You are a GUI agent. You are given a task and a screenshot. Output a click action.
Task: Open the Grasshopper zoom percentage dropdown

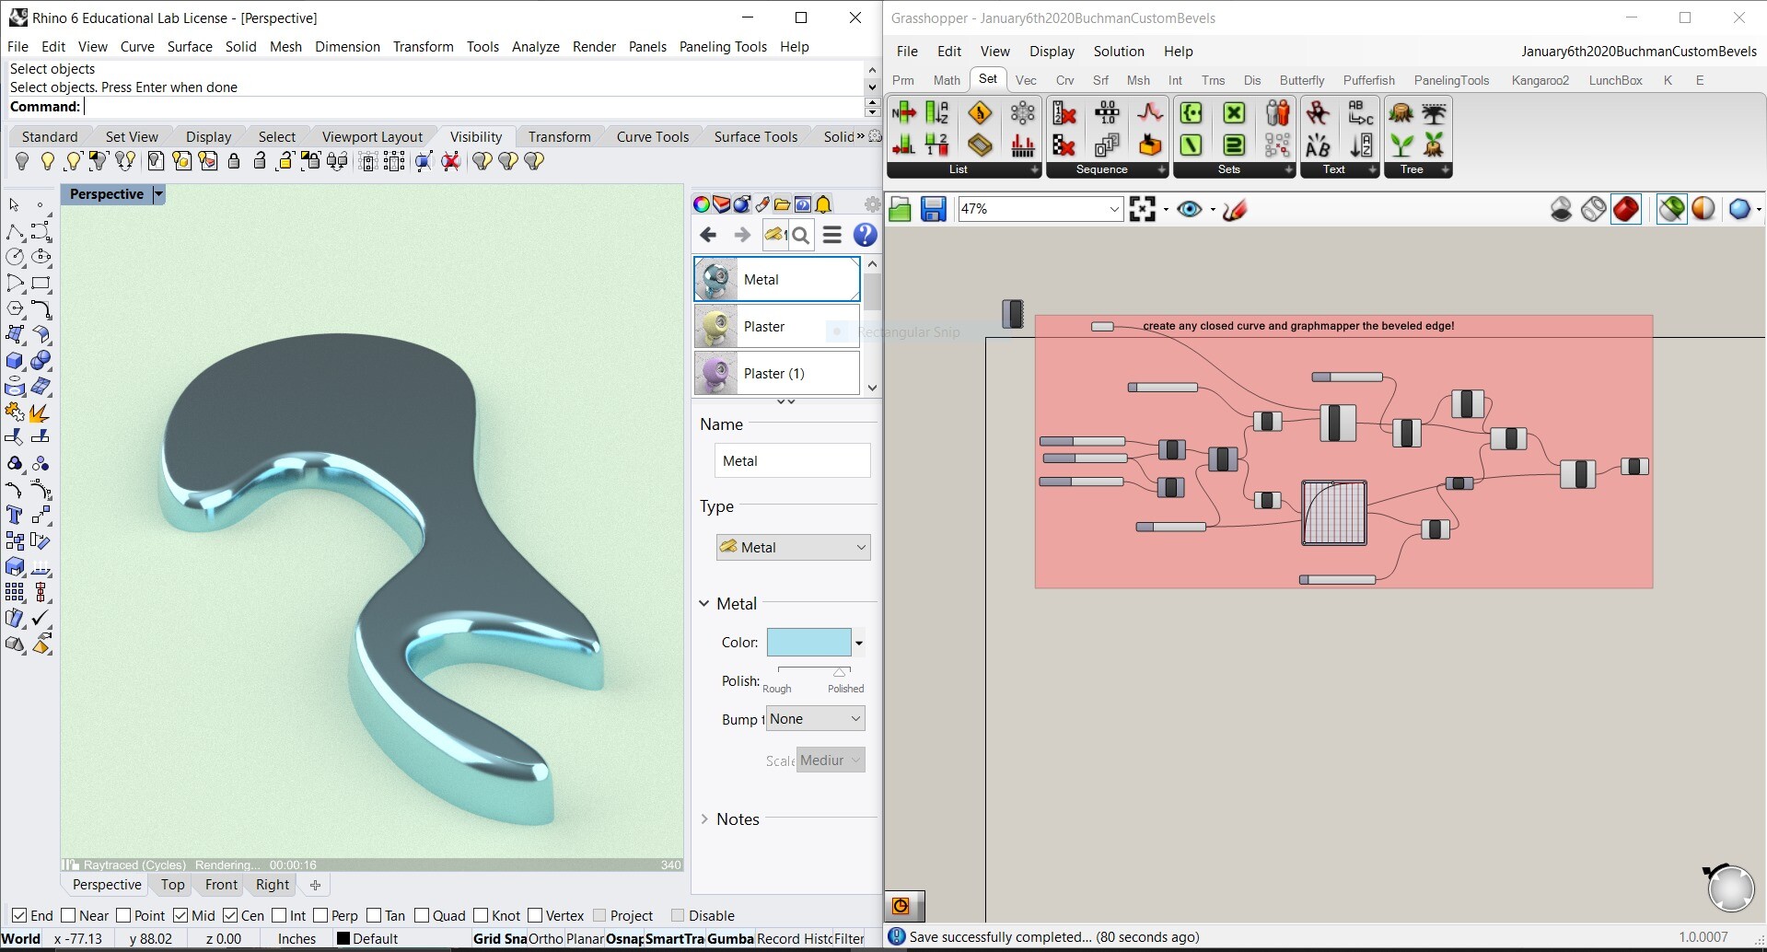tap(1113, 209)
